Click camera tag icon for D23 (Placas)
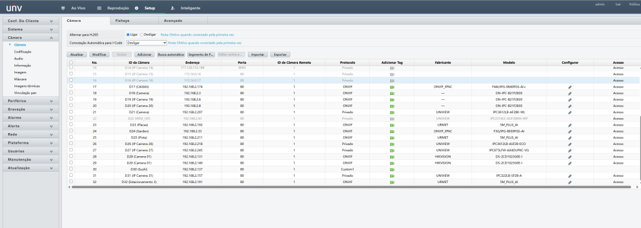 point(392,125)
